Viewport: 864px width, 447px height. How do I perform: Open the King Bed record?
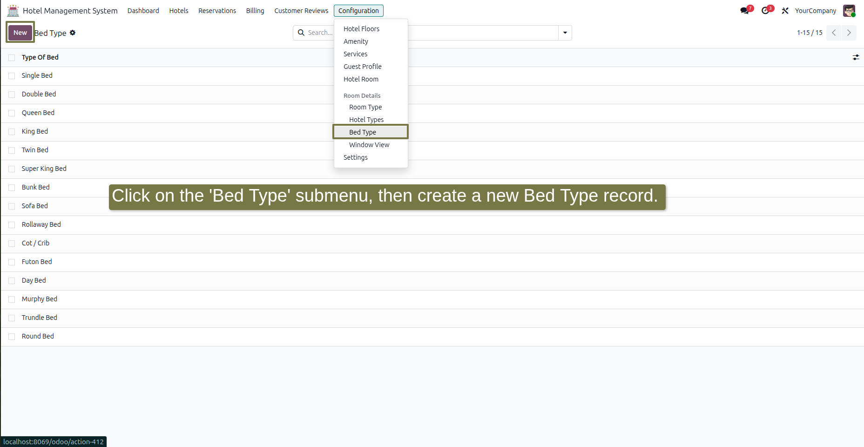pyautogui.click(x=35, y=131)
